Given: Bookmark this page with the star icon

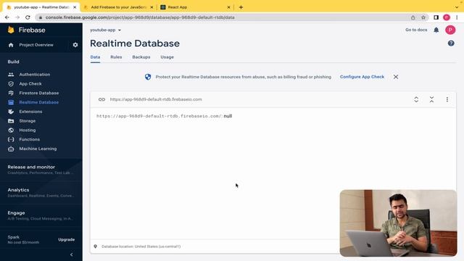Looking at the screenshot, I should click(x=423, y=17).
